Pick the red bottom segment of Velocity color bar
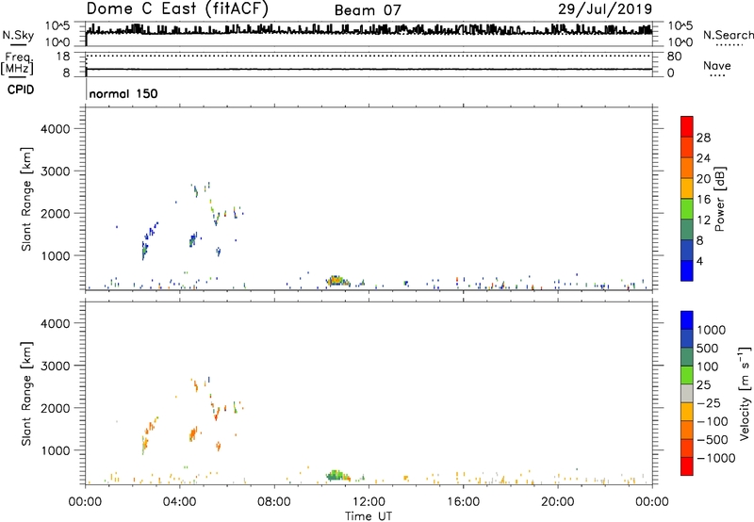Screen dimensions: 754x522 (x=687, y=466)
